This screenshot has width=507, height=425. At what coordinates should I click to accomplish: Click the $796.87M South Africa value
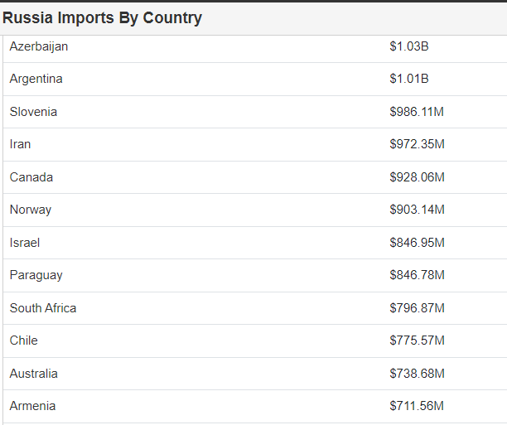(417, 308)
